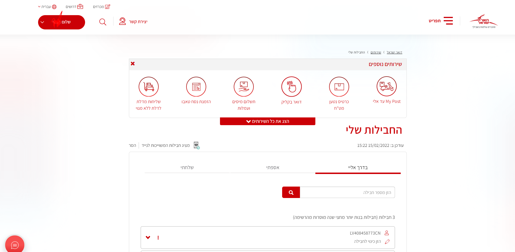Open מכרזים tenders link

pos(98,7)
